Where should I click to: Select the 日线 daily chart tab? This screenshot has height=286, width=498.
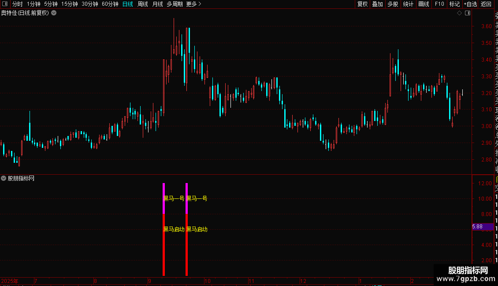(128, 4)
